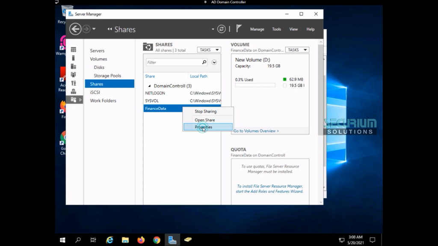438x246 pixels.
Task: Expand filter criteria chevron button
Action: pos(214,62)
